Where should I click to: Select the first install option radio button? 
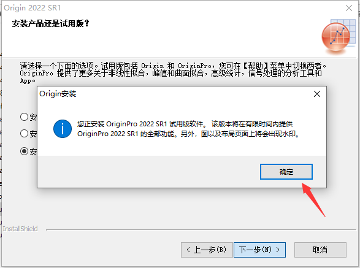click(x=24, y=117)
